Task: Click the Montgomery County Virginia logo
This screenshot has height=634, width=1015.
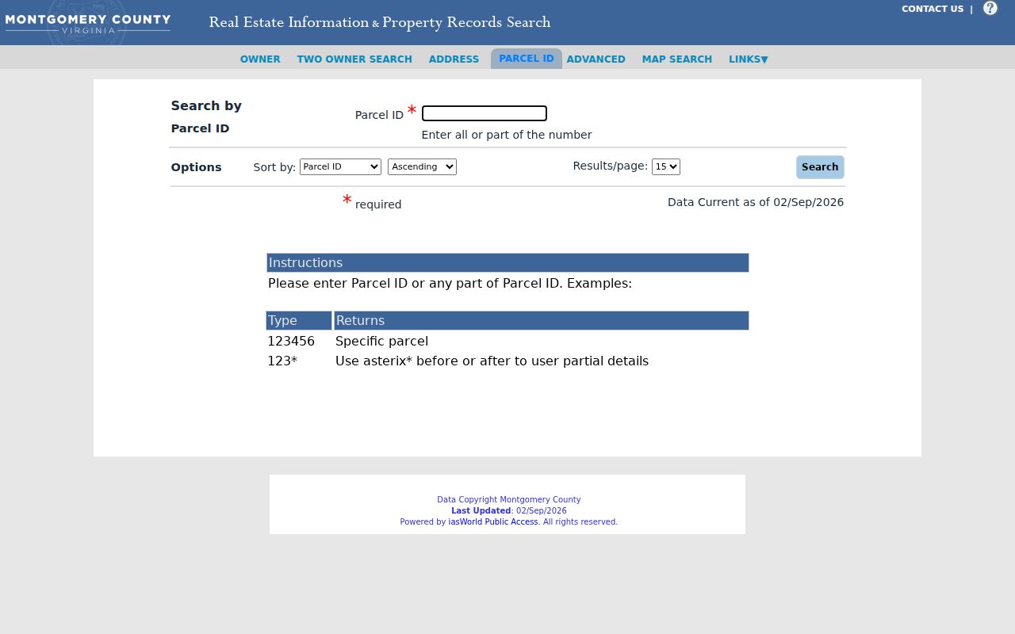Action: click(87, 23)
